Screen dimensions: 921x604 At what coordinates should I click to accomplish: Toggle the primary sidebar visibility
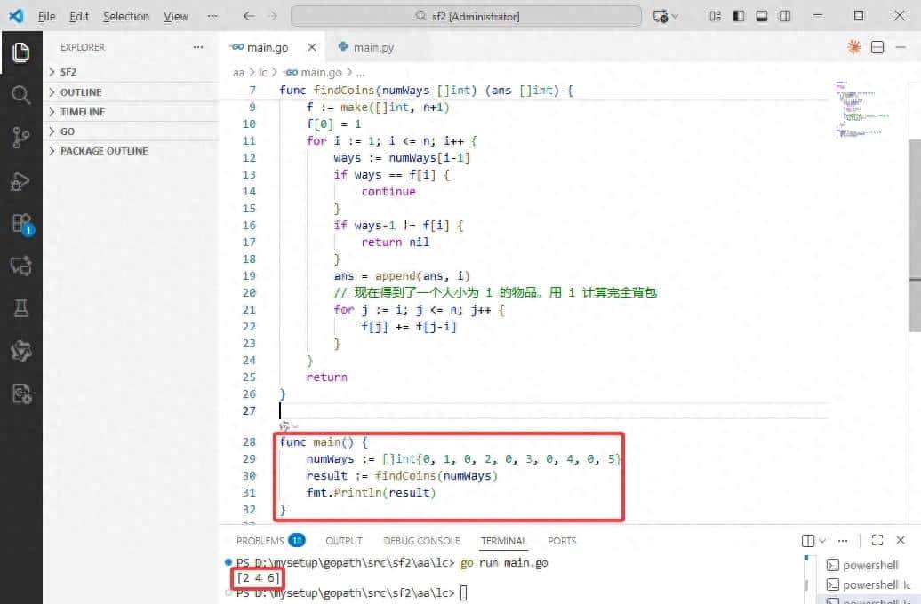(x=739, y=16)
